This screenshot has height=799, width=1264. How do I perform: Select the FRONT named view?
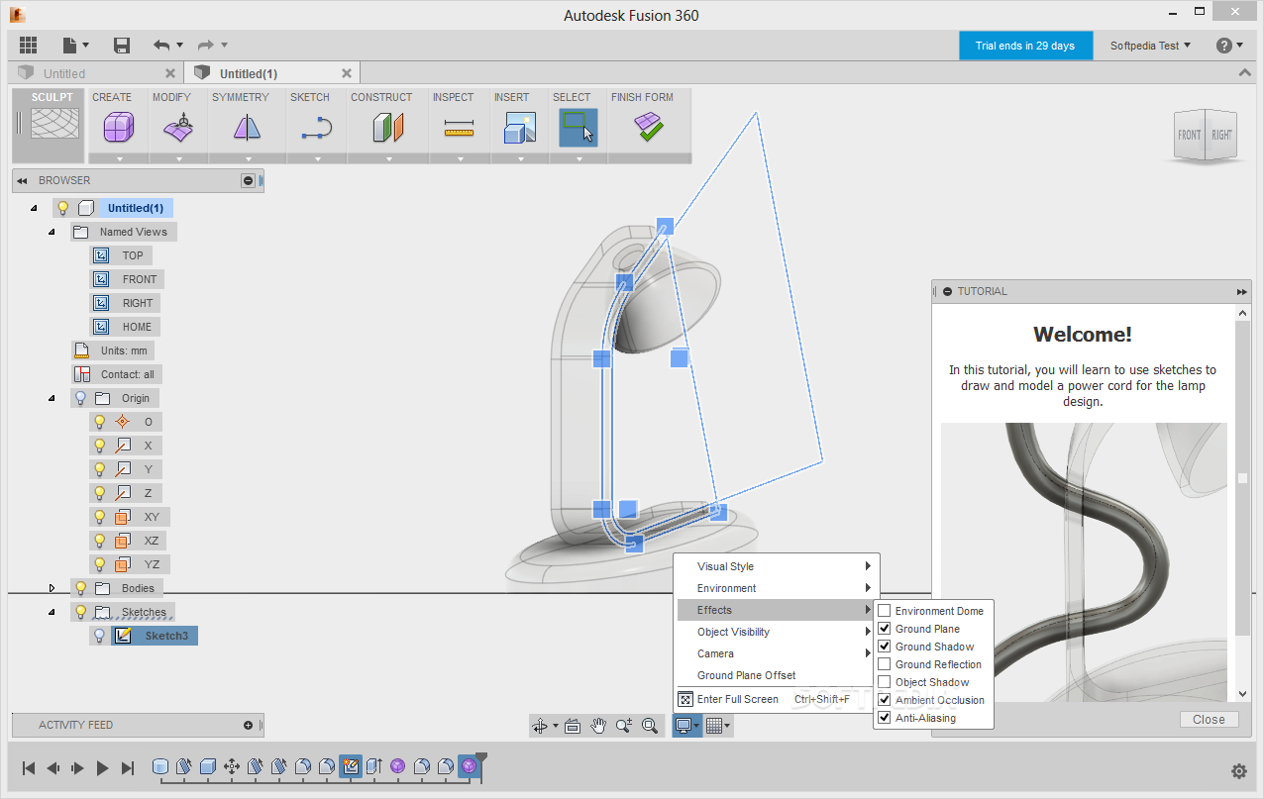point(140,279)
